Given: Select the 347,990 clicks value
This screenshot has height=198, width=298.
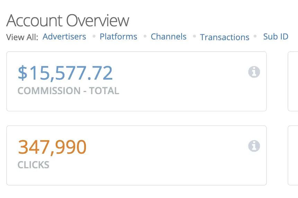Looking at the screenshot, I should (52, 147).
